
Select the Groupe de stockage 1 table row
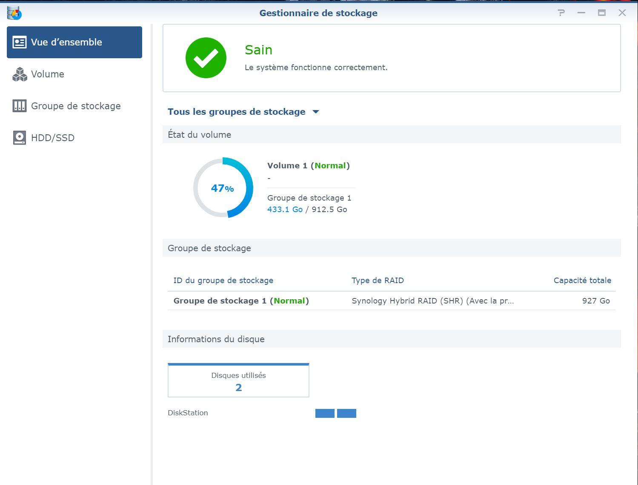coord(391,301)
